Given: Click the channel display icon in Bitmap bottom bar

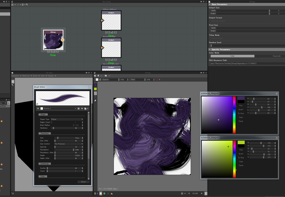Looking at the screenshot, I should click(x=95, y=193).
